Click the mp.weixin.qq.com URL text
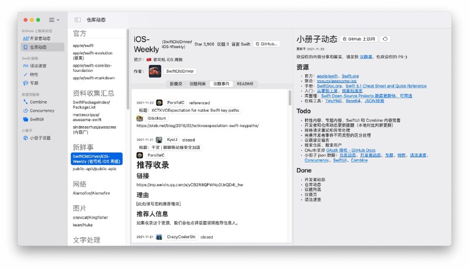 click(189, 185)
